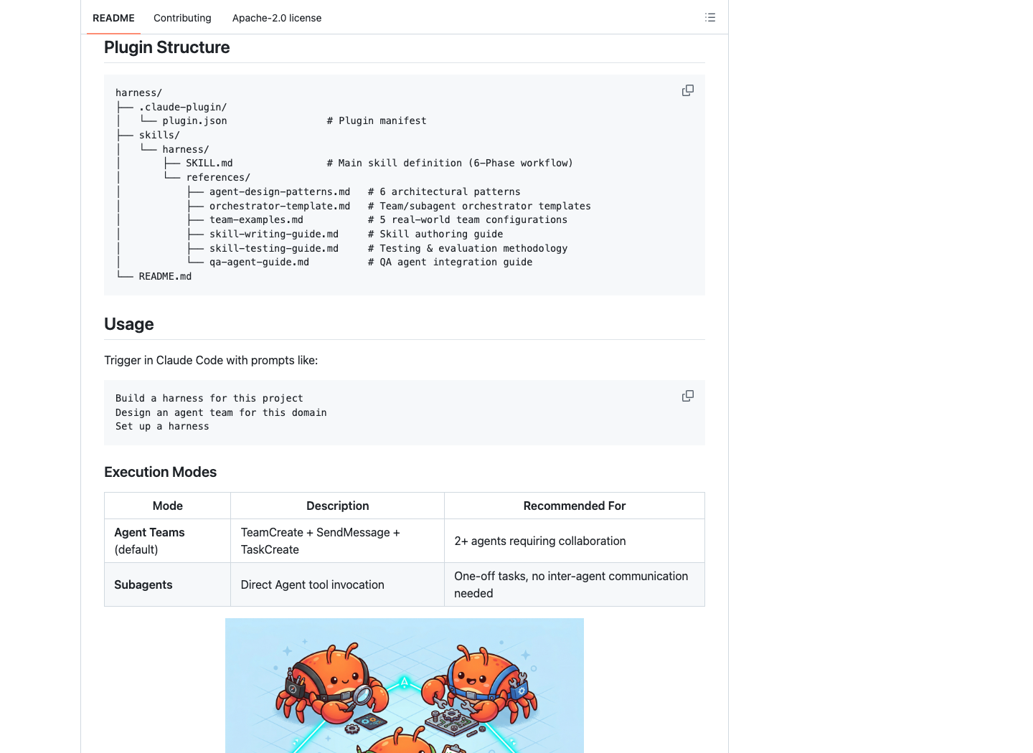
Task: Click the Recommended For column header
Action: pyautogui.click(x=575, y=506)
